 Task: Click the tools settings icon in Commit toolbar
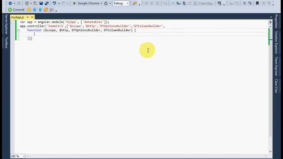(x=52, y=10)
